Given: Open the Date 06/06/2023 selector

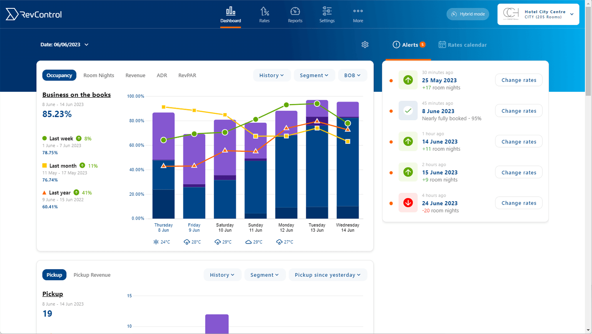Looking at the screenshot, I should [x=65, y=44].
